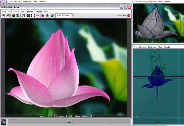Click the 'front' viewport label
The height and width of the screenshot is (126, 184).
[68, 123]
